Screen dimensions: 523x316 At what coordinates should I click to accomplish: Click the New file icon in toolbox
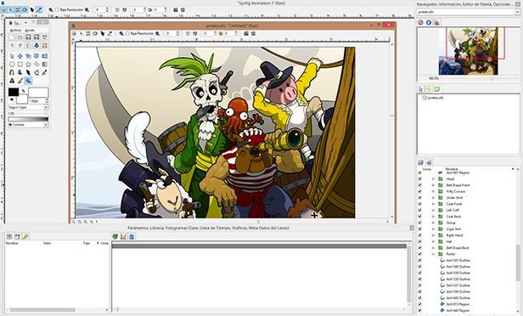coord(12,37)
